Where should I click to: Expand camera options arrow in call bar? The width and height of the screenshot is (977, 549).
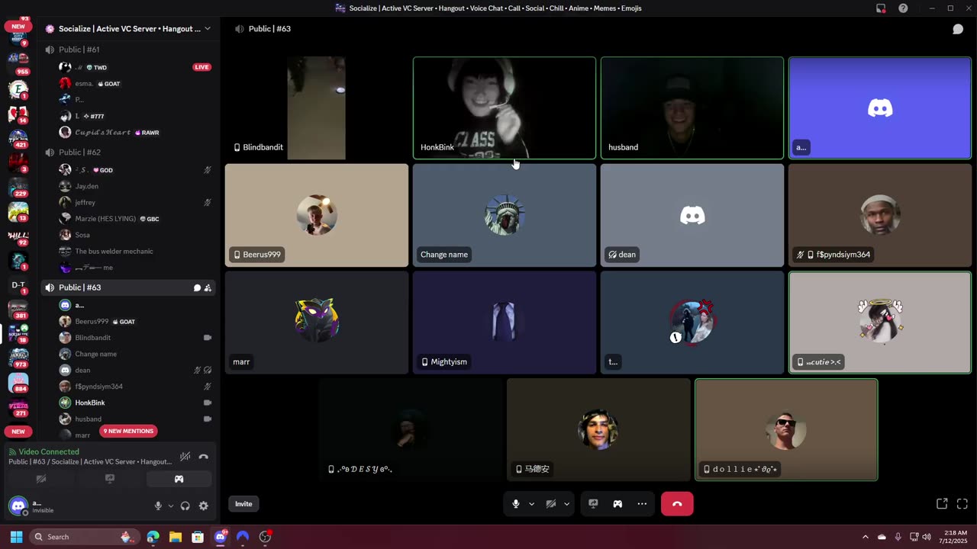(566, 504)
